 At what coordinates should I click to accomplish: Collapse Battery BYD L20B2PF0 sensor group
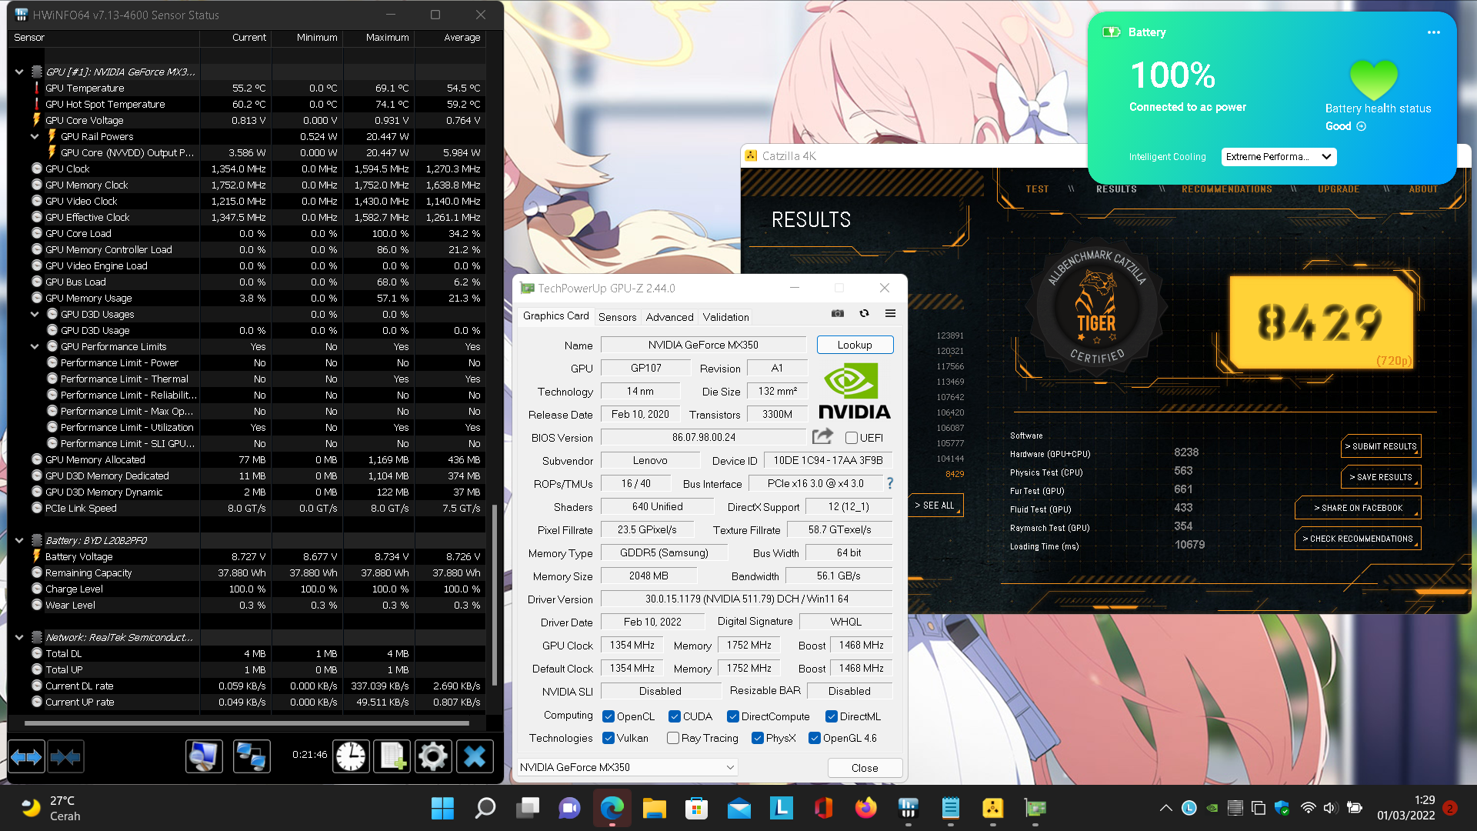pos(19,540)
